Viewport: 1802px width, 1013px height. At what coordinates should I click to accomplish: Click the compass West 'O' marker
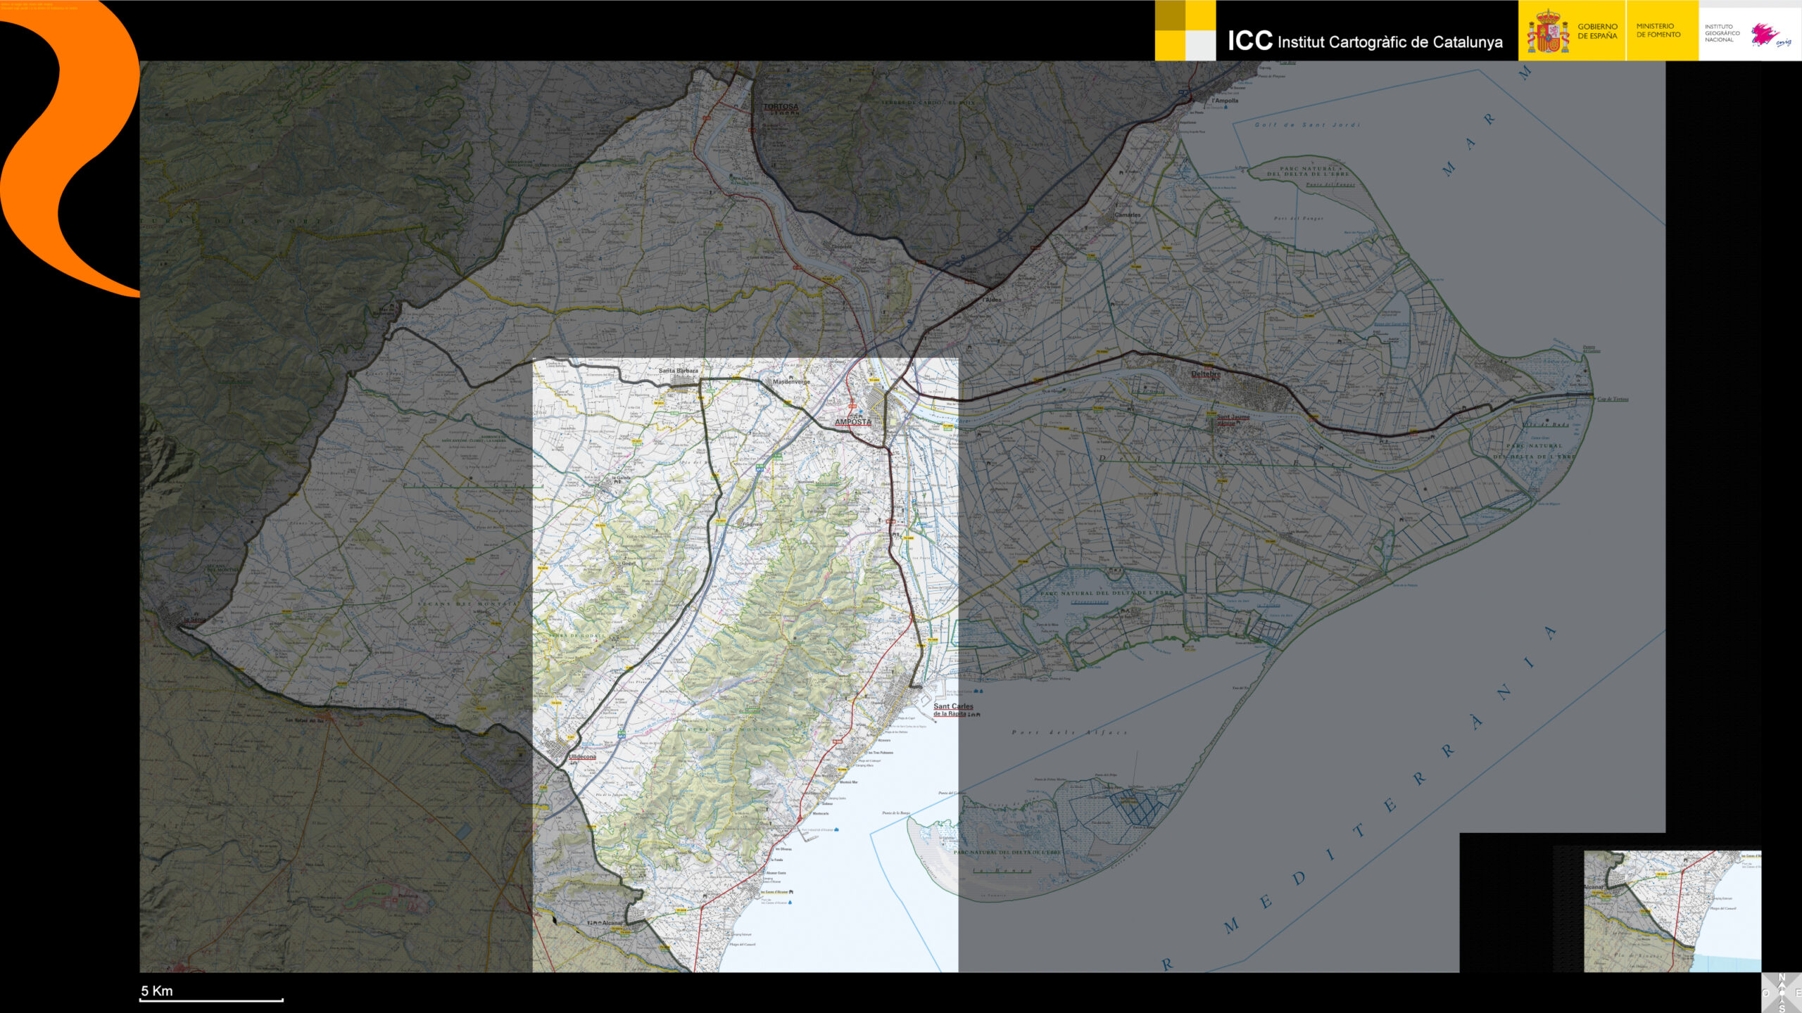(x=1766, y=993)
